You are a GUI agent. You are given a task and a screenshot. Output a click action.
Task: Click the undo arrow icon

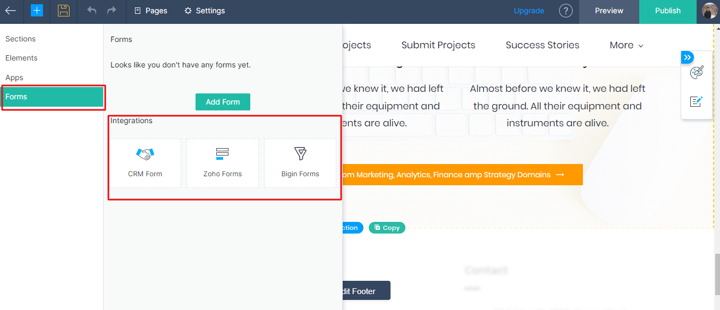92,11
